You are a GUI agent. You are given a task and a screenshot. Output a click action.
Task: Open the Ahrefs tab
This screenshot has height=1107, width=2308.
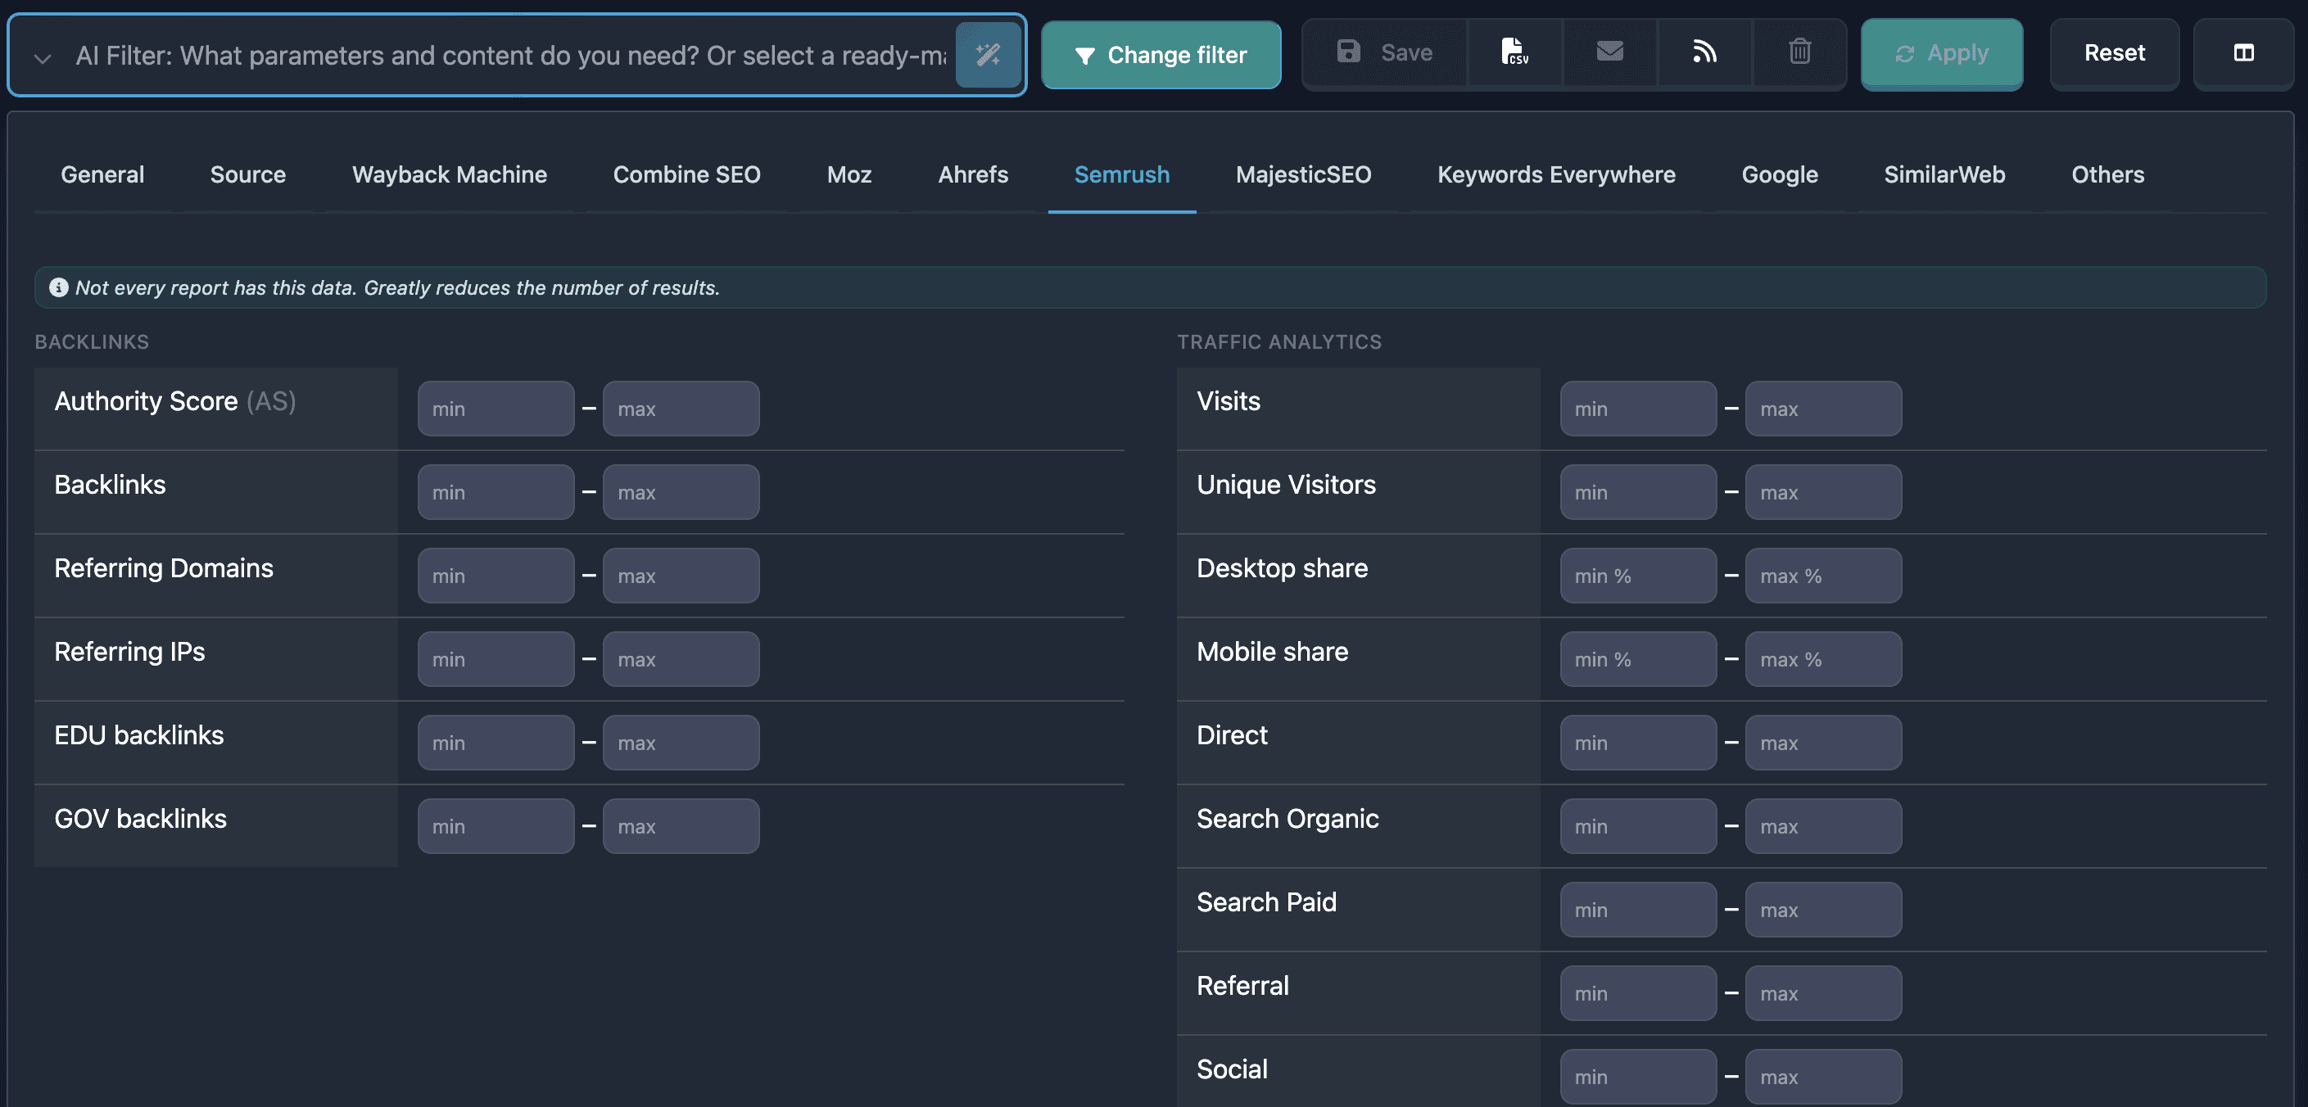click(x=973, y=174)
